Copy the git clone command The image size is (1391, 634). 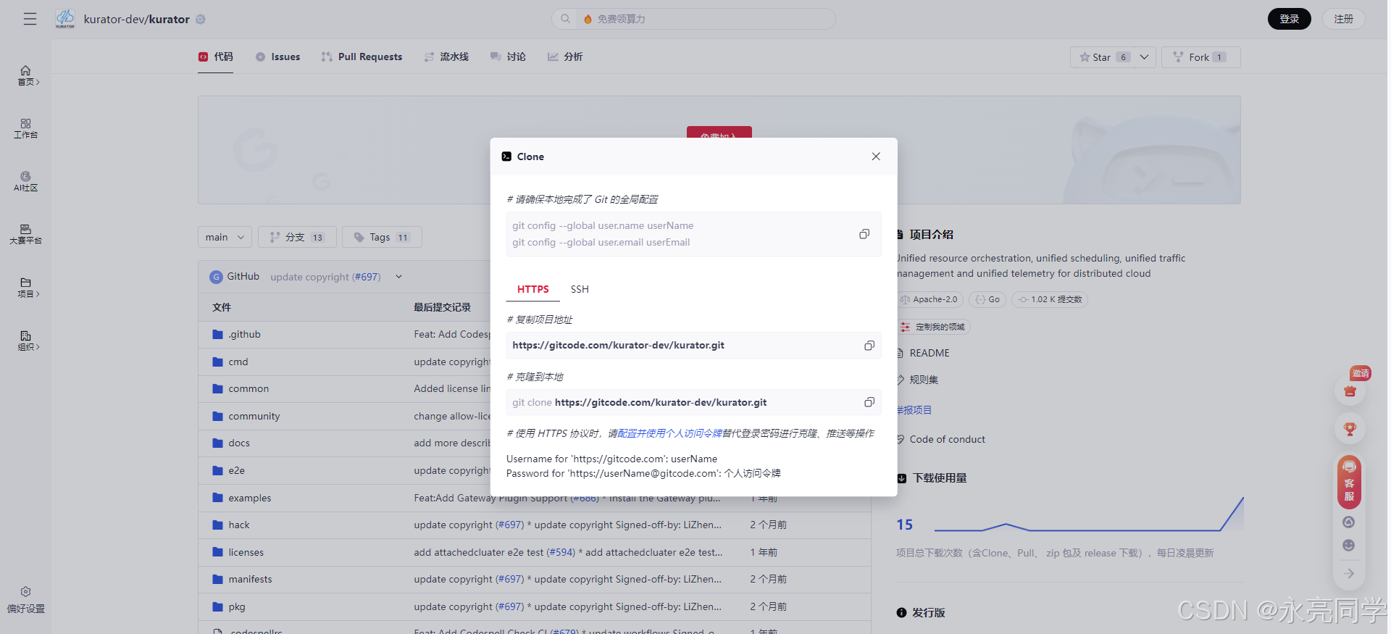click(x=869, y=402)
